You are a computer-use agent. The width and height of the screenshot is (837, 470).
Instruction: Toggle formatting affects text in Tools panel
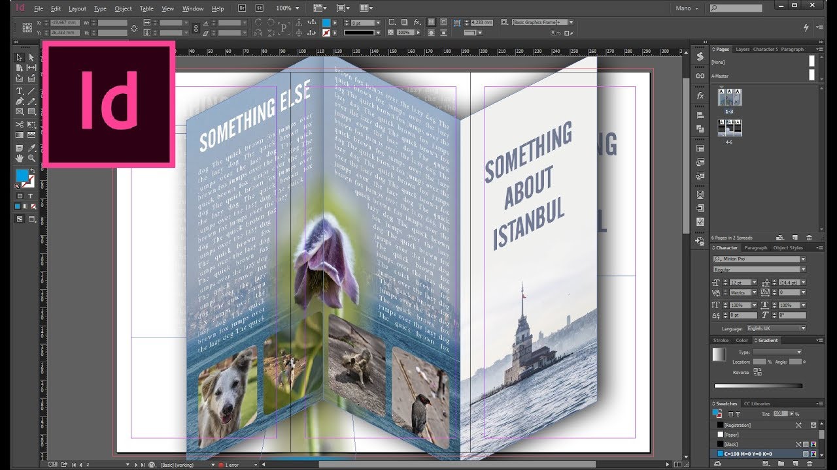click(31, 196)
